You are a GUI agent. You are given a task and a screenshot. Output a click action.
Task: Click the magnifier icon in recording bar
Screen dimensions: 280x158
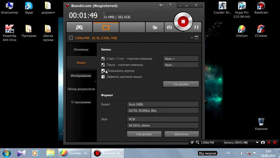click(197, 142)
